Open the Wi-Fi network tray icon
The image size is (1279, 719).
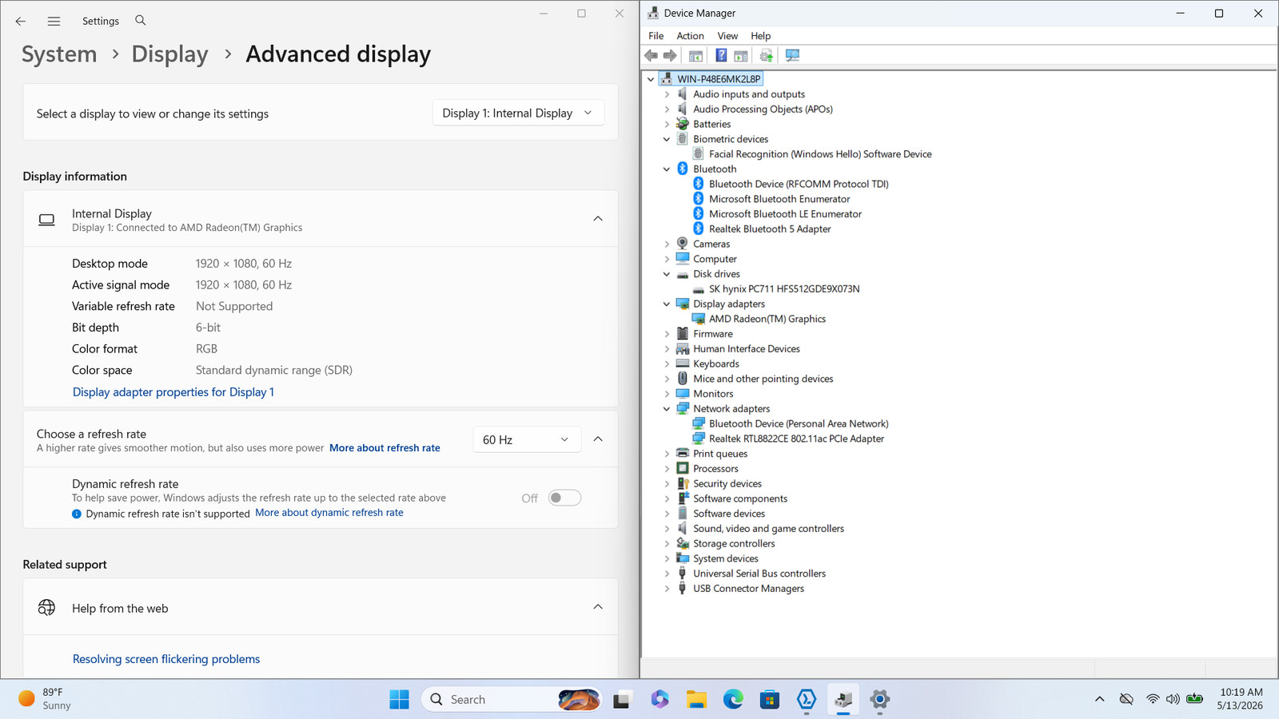coord(1153,699)
